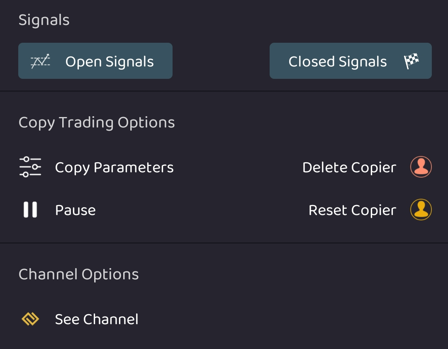448x349 pixels.
Task: Click the gold diamond icon beside See Channel
Action: (x=30, y=319)
